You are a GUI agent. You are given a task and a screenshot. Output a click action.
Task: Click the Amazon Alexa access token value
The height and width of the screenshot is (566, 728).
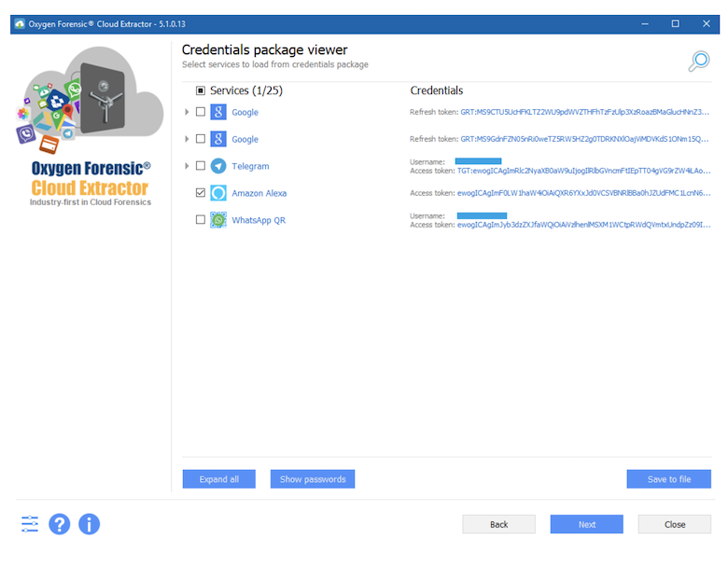[584, 193]
